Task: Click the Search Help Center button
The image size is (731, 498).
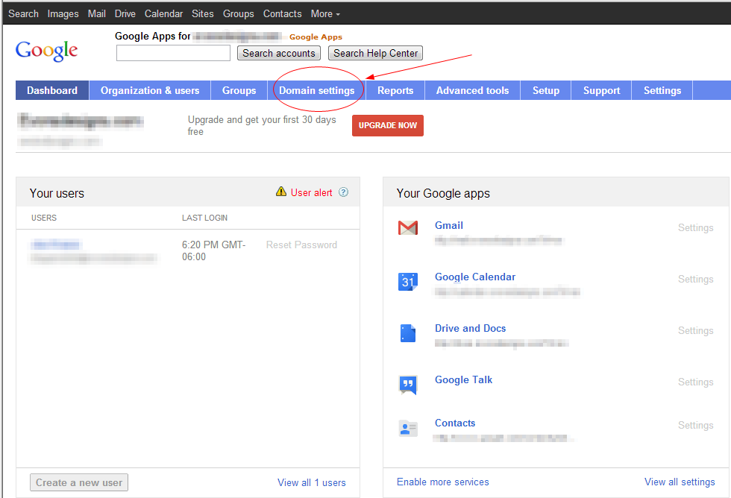Action: [375, 53]
